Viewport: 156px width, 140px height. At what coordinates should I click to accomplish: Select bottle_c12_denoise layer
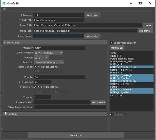tap(132, 70)
